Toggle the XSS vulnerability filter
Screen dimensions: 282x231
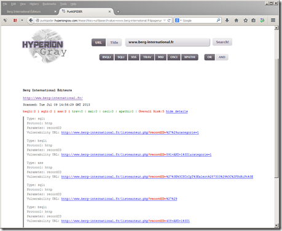[134, 57]
